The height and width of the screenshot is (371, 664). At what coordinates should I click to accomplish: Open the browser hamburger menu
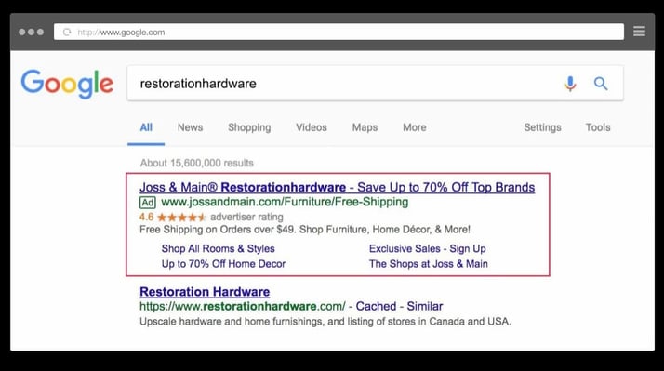click(x=639, y=32)
